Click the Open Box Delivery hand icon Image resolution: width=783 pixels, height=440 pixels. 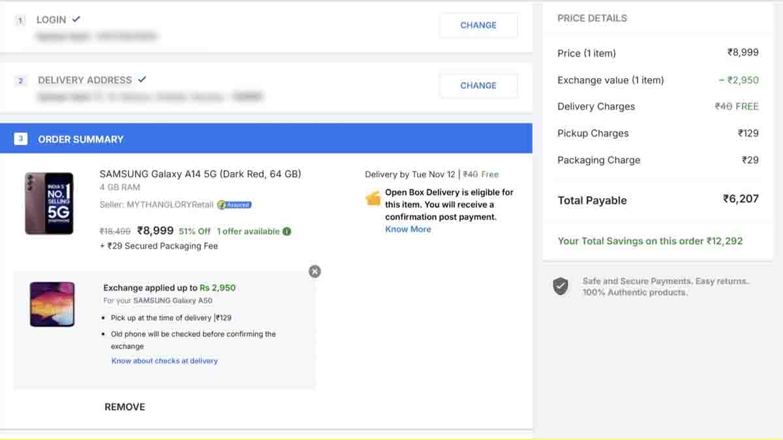click(373, 198)
